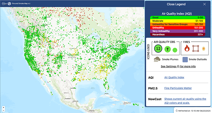Open the See Settings for more info link
This screenshot has height=113, width=212.
click(x=178, y=66)
